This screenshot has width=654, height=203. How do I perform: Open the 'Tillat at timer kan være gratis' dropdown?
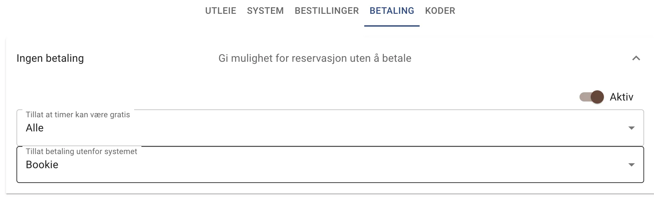pyautogui.click(x=330, y=128)
